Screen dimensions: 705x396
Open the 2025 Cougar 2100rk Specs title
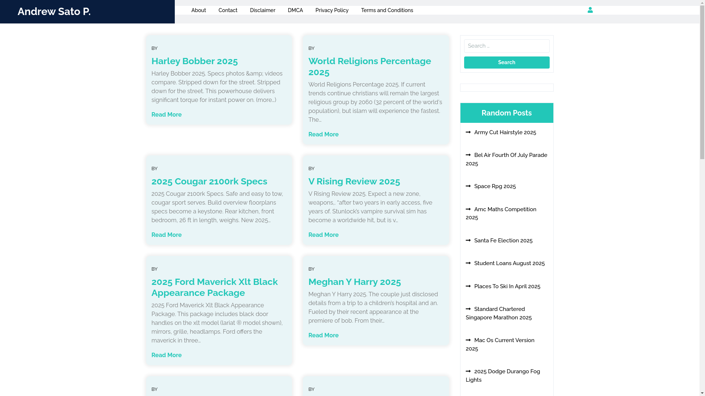(x=209, y=181)
